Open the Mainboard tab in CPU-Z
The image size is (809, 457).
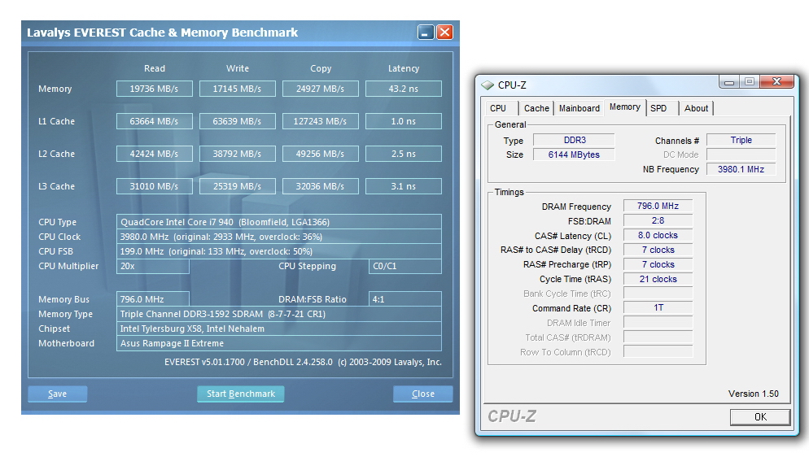579,108
